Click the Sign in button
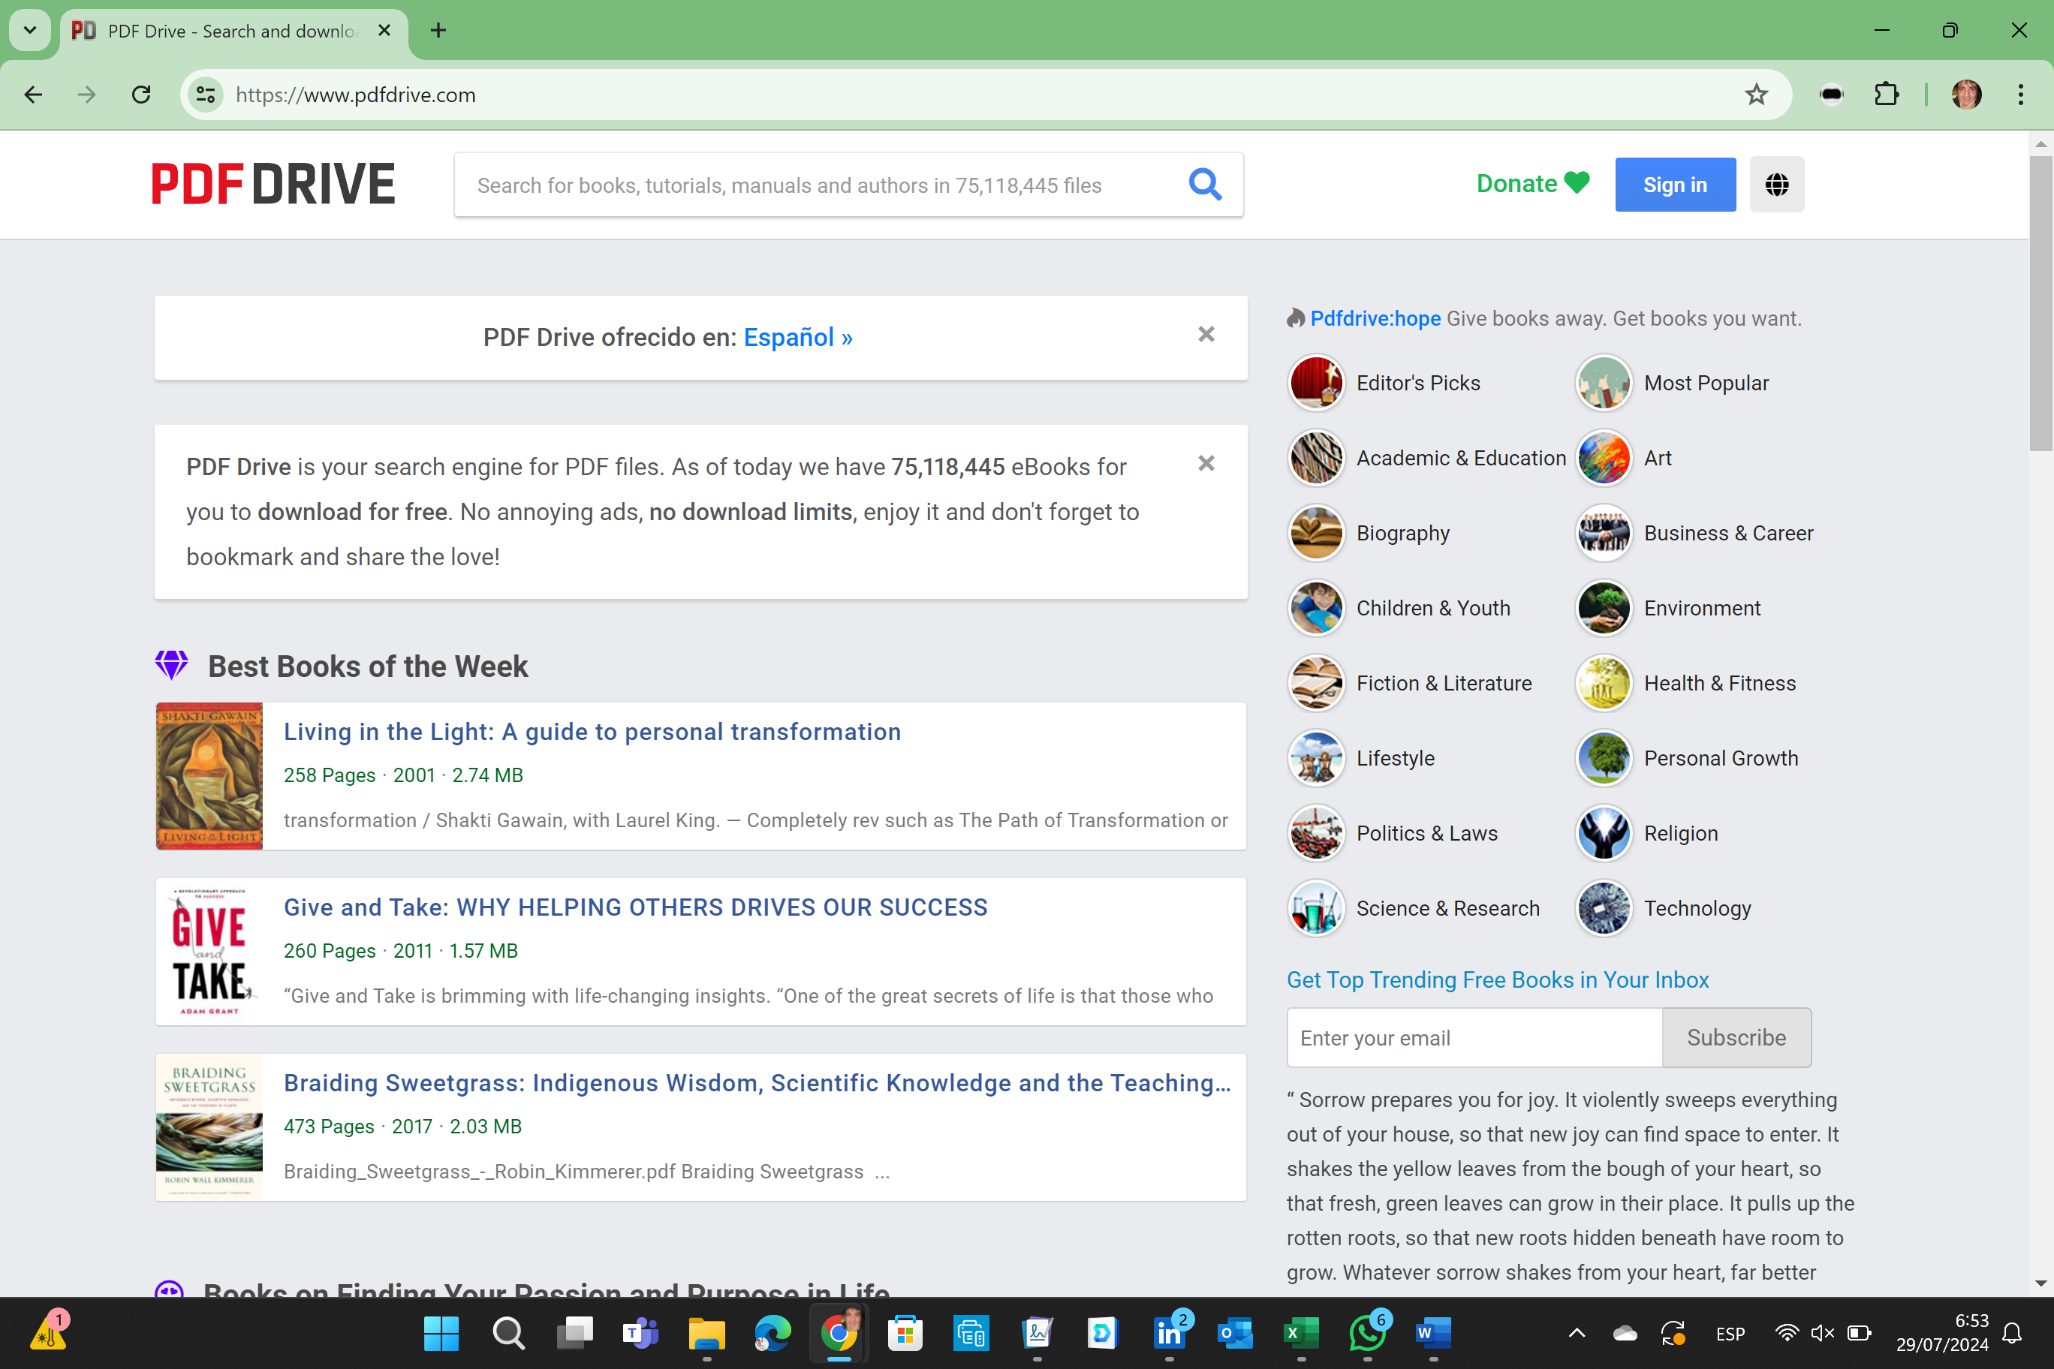 click(x=1674, y=184)
